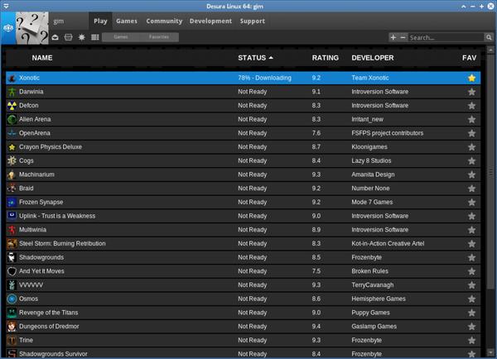Click the minus collapse-all button
497x359 pixels.
pyautogui.click(x=403, y=37)
